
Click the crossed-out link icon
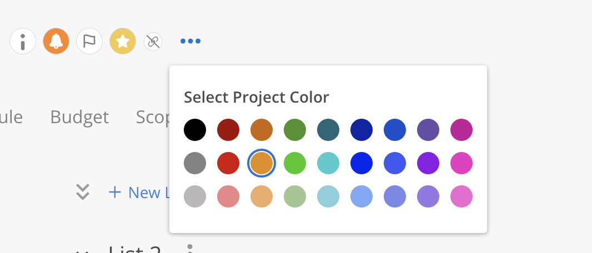[x=153, y=41]
